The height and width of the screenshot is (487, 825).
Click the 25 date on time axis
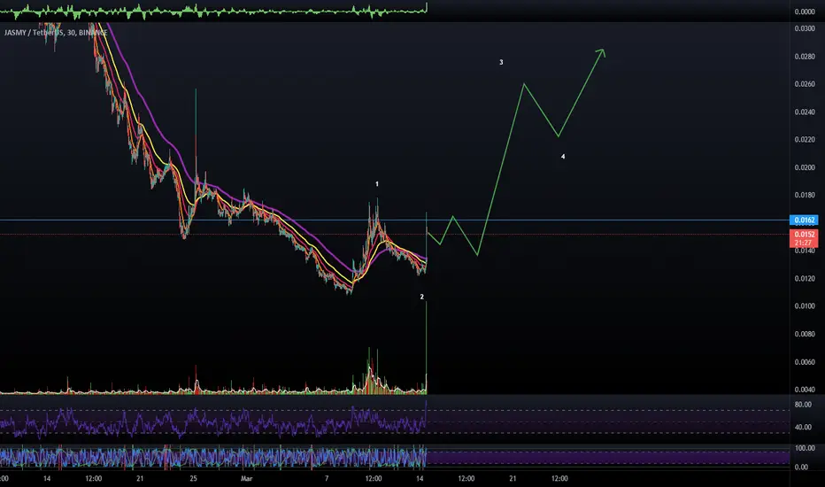click(193, 478)
